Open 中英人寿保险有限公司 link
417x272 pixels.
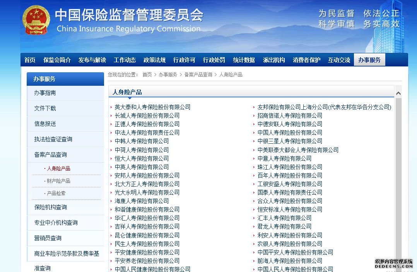click(x=142, y=167)
